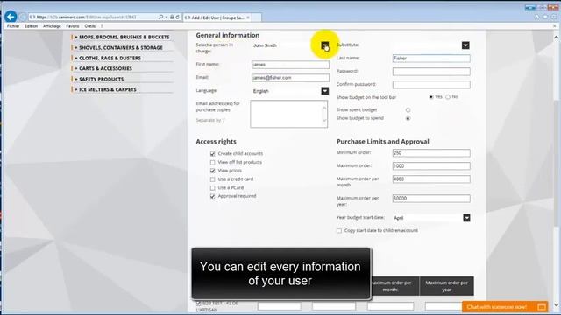561x315 pixels.
Task: Toggle Copy start date to children account
Action: [339, 231]
